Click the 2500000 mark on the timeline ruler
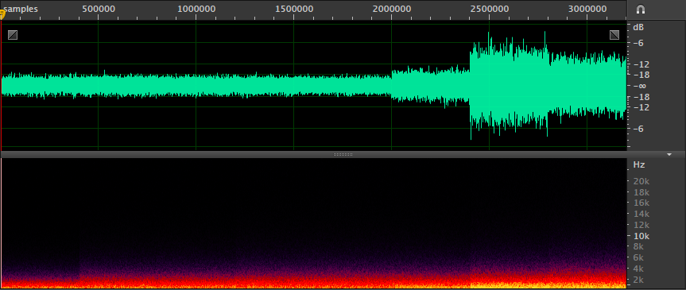This screenshot has width=686, height=290. (x=490, y=9)
